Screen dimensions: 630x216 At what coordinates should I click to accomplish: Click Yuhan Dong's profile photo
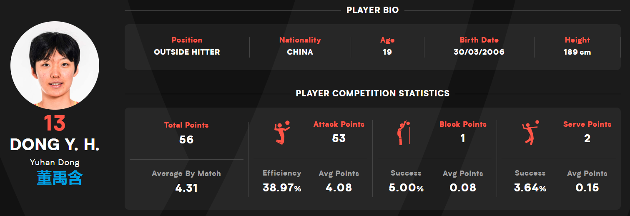55,65
